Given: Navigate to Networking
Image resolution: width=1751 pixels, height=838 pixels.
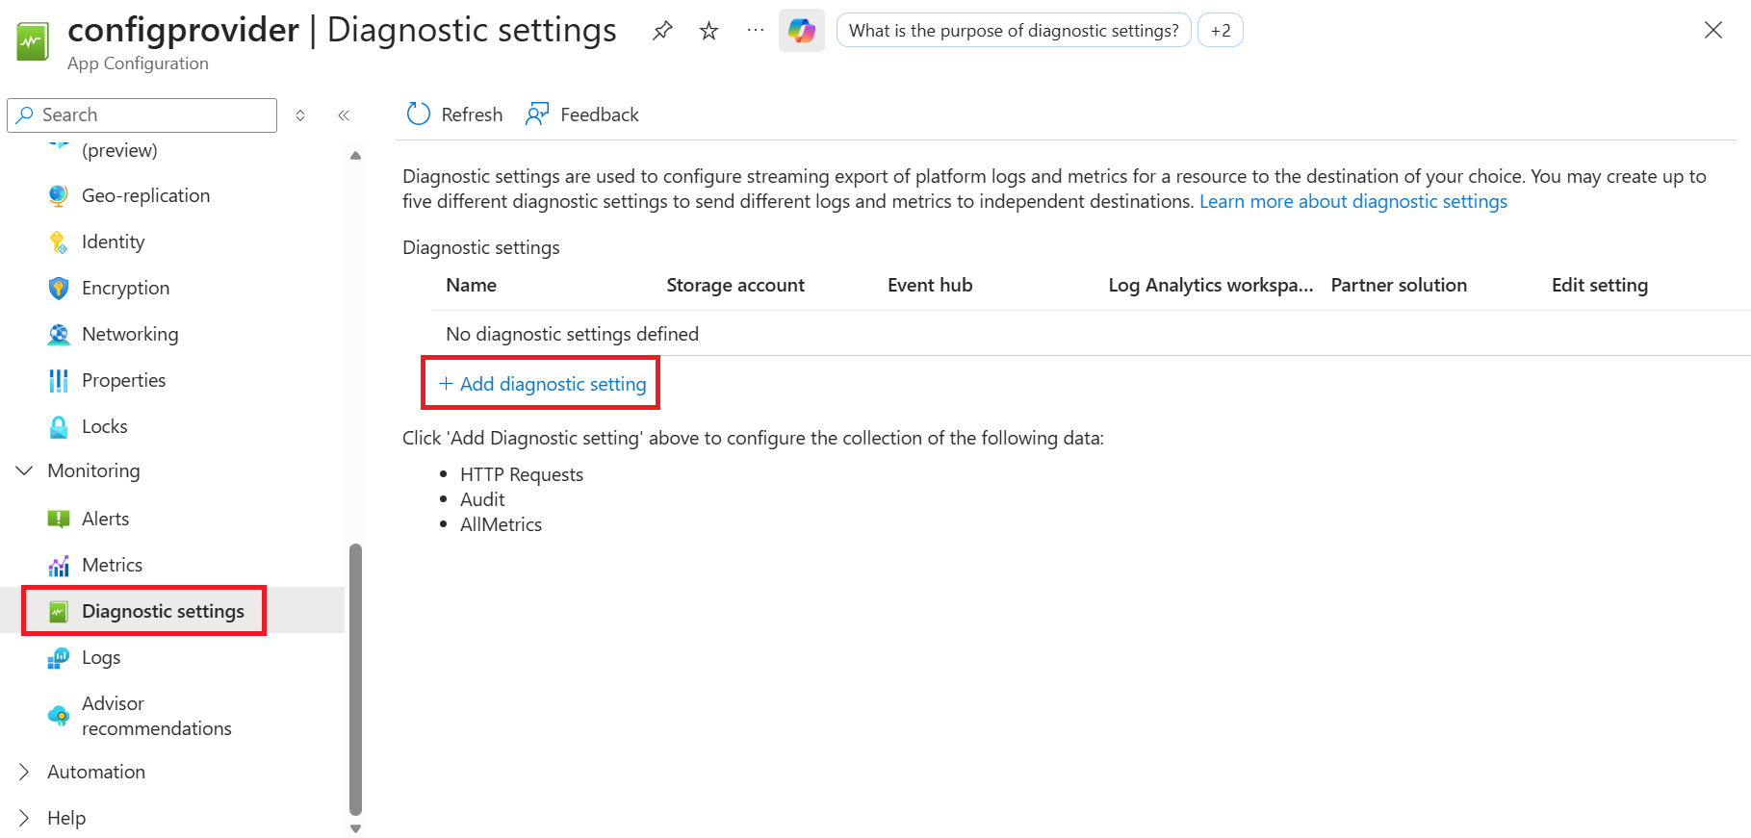Looking at the screenshot, I should (130, 334).
